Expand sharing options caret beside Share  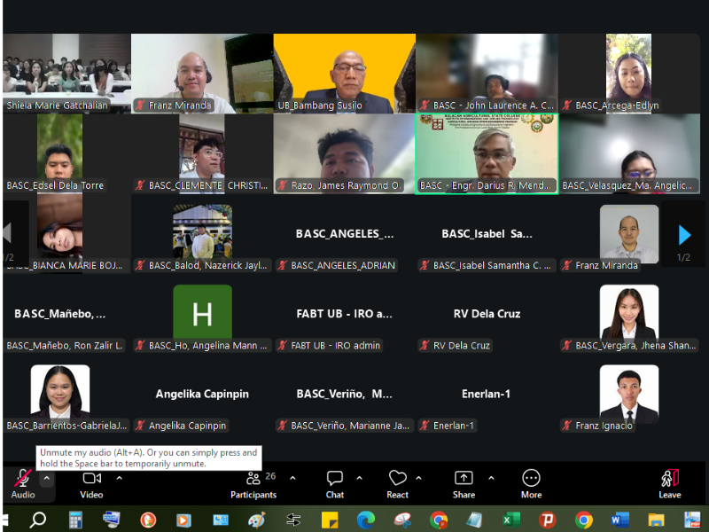point(492,478)
